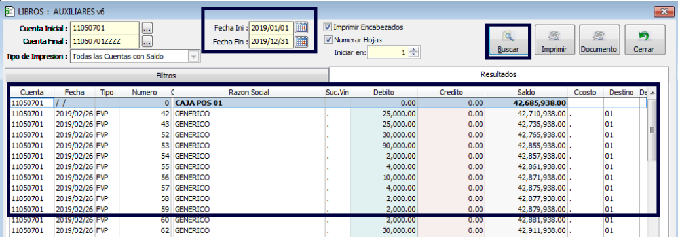This screenshot has height=237, width=678.
Task: Click the Cerrar button
Action: [645, 40]
